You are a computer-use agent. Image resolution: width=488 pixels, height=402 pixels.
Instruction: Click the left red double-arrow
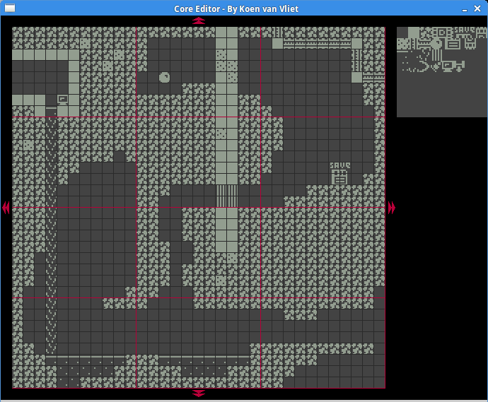6,208
